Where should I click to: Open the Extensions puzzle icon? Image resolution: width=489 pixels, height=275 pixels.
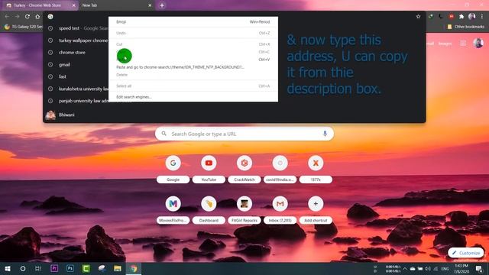click(461, 17)
